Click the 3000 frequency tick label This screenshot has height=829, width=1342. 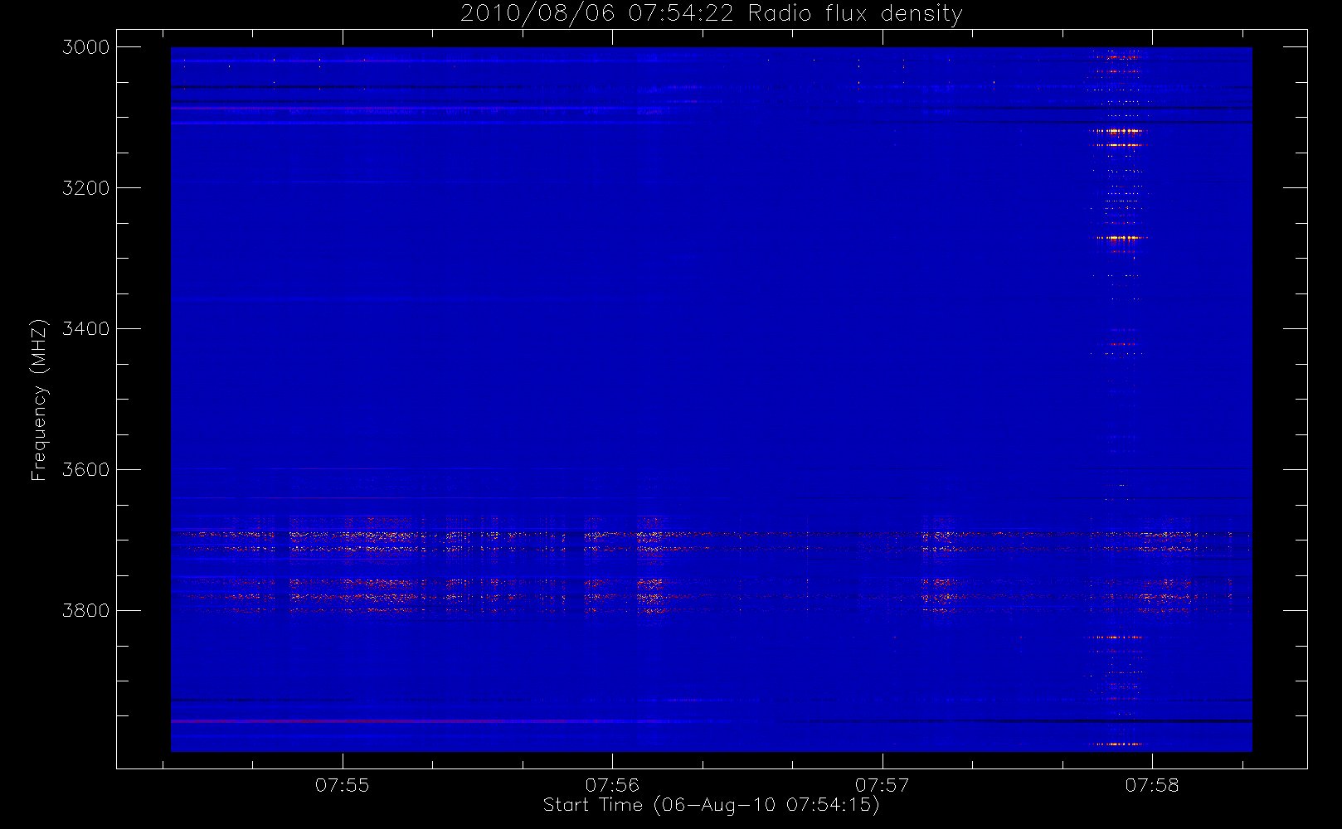[x=86, y=47]
